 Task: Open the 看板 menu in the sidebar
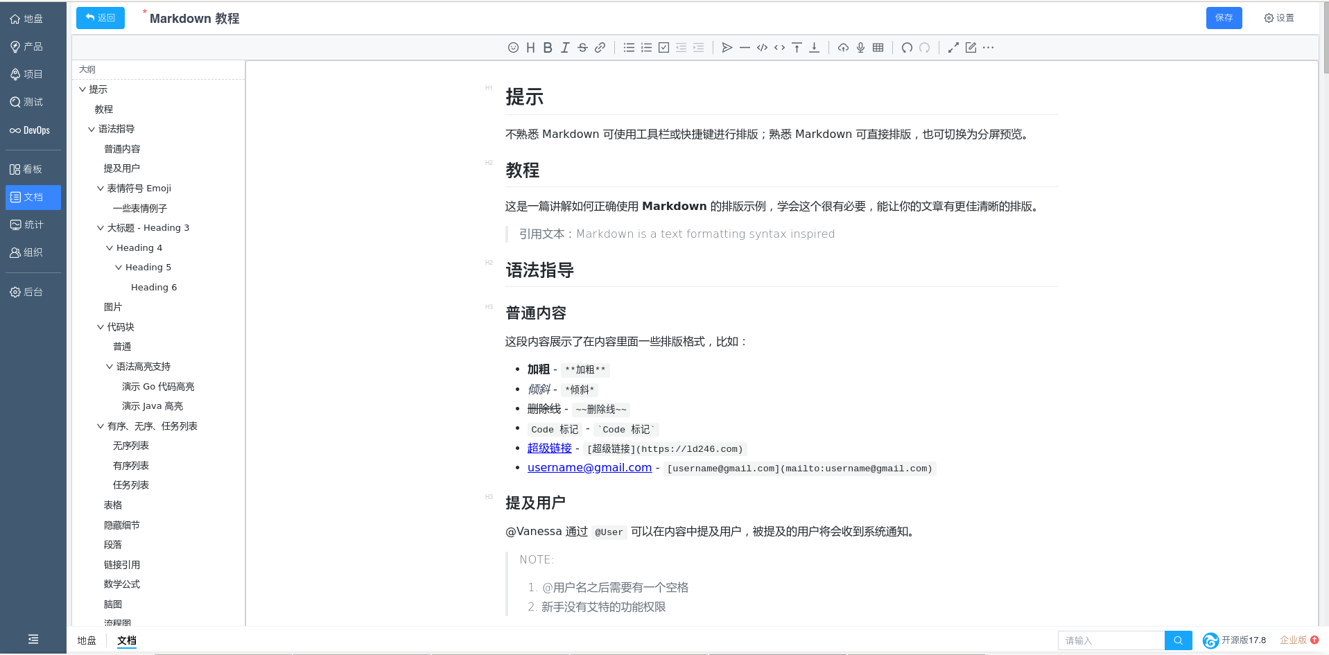coord(33,169)
